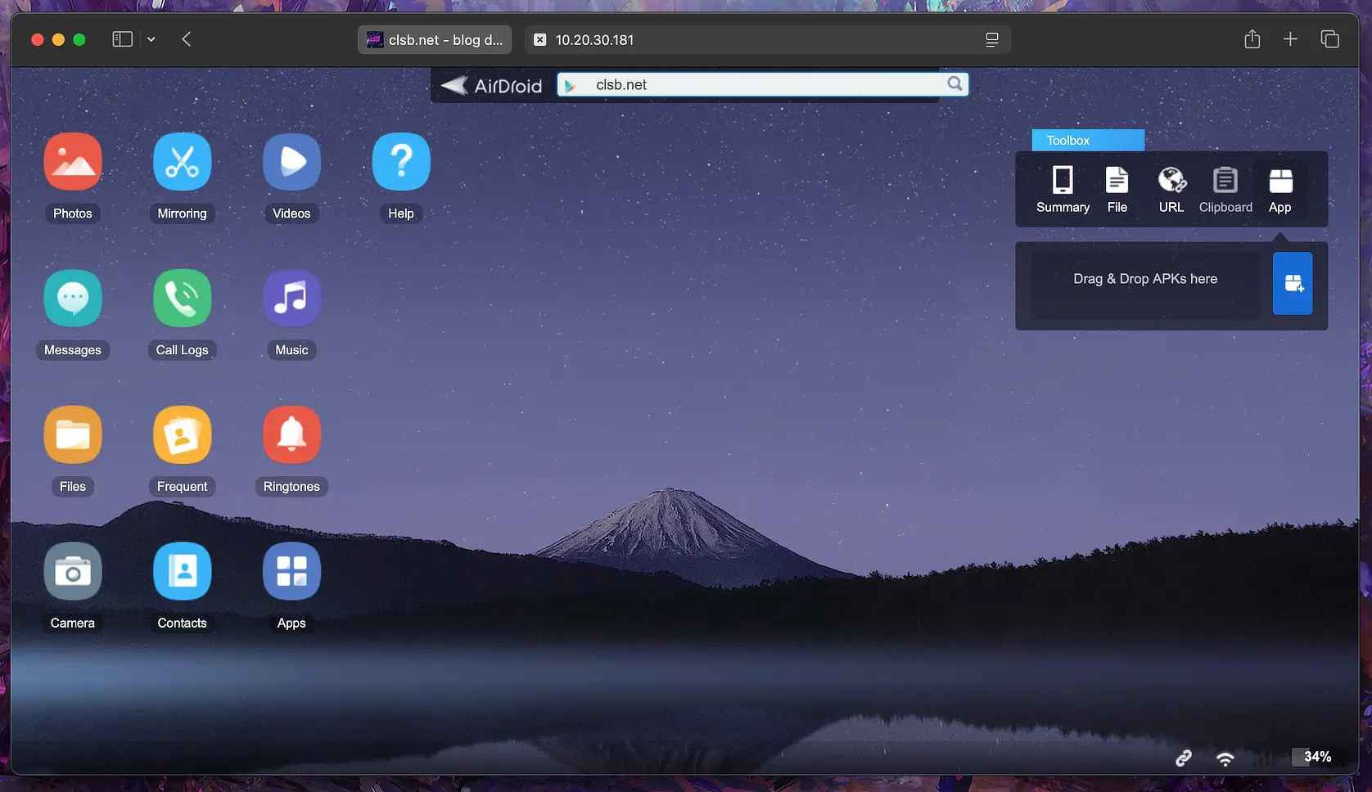Show the tab overview button
Viewport: 1372px width, 792px height.
1330,39
